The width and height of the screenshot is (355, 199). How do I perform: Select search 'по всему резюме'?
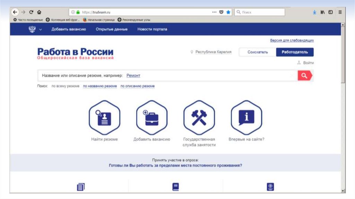pyautogui.click(x=66, y=86)
